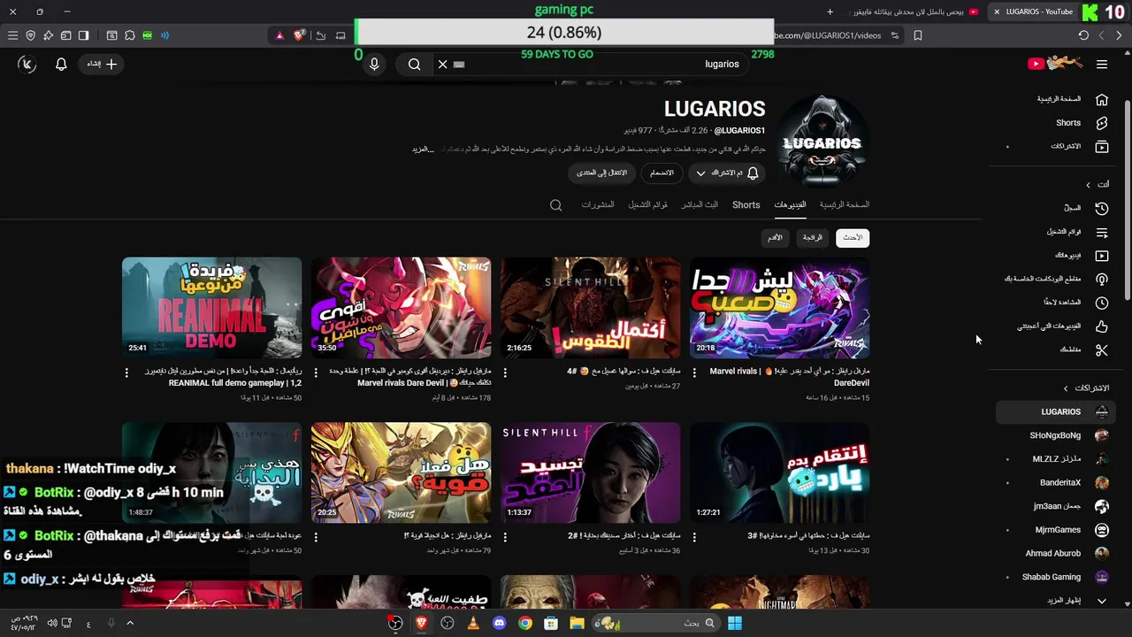Start voice search with the microphone
1132x637 pixels.
(x=374, y=64)
